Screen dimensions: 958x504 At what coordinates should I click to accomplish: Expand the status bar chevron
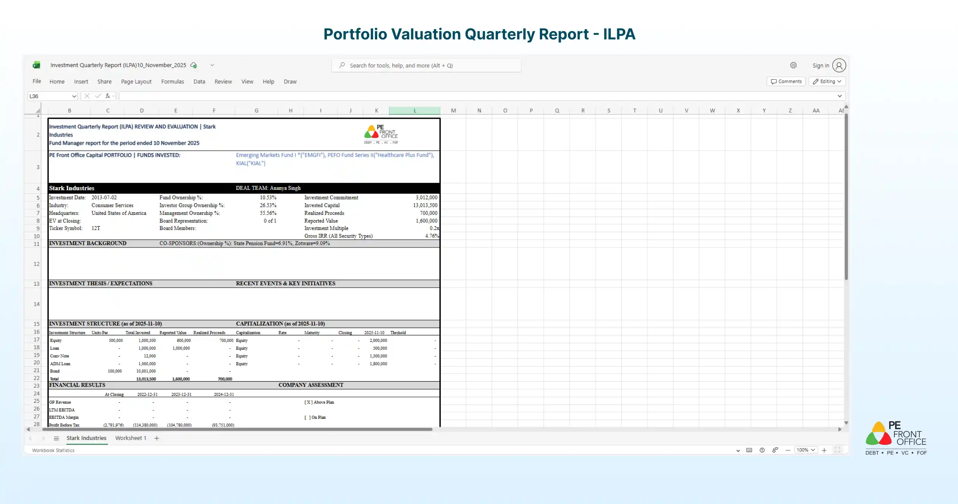(x=738, y=450)
